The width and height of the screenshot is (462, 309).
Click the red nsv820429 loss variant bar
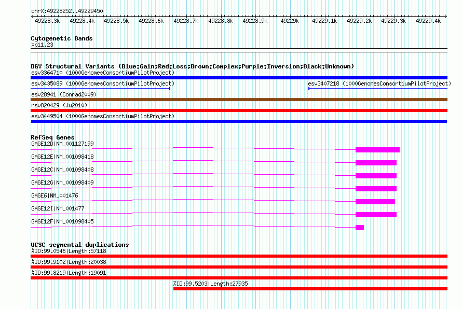[x=239, y=110]
